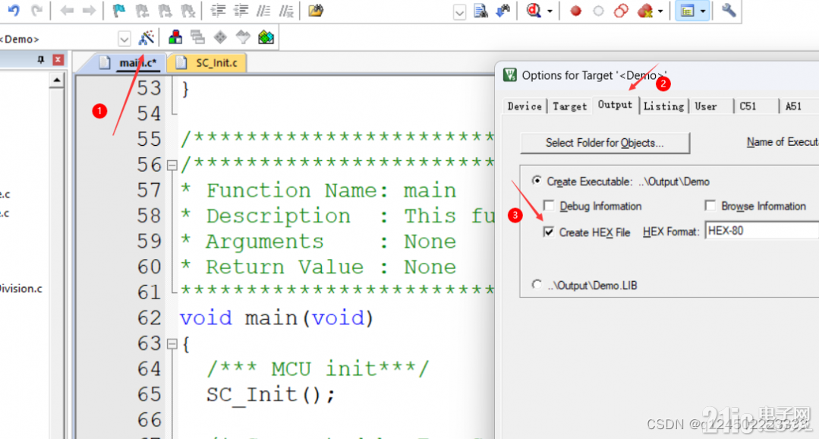The width and height of the screenshot is (819, 439).
Task: Click Navigate Backwards arrow icon
Action: pyautogui.click(x=67, y=10)
